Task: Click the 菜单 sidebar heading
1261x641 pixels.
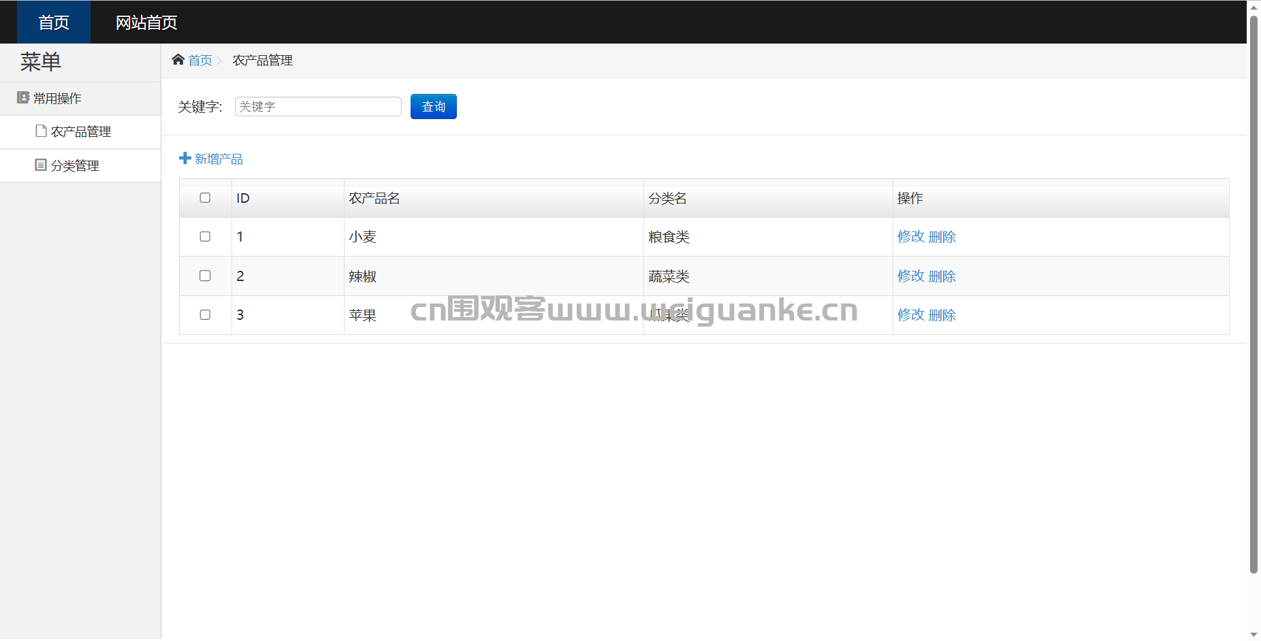Action: [x=41, y=62]
